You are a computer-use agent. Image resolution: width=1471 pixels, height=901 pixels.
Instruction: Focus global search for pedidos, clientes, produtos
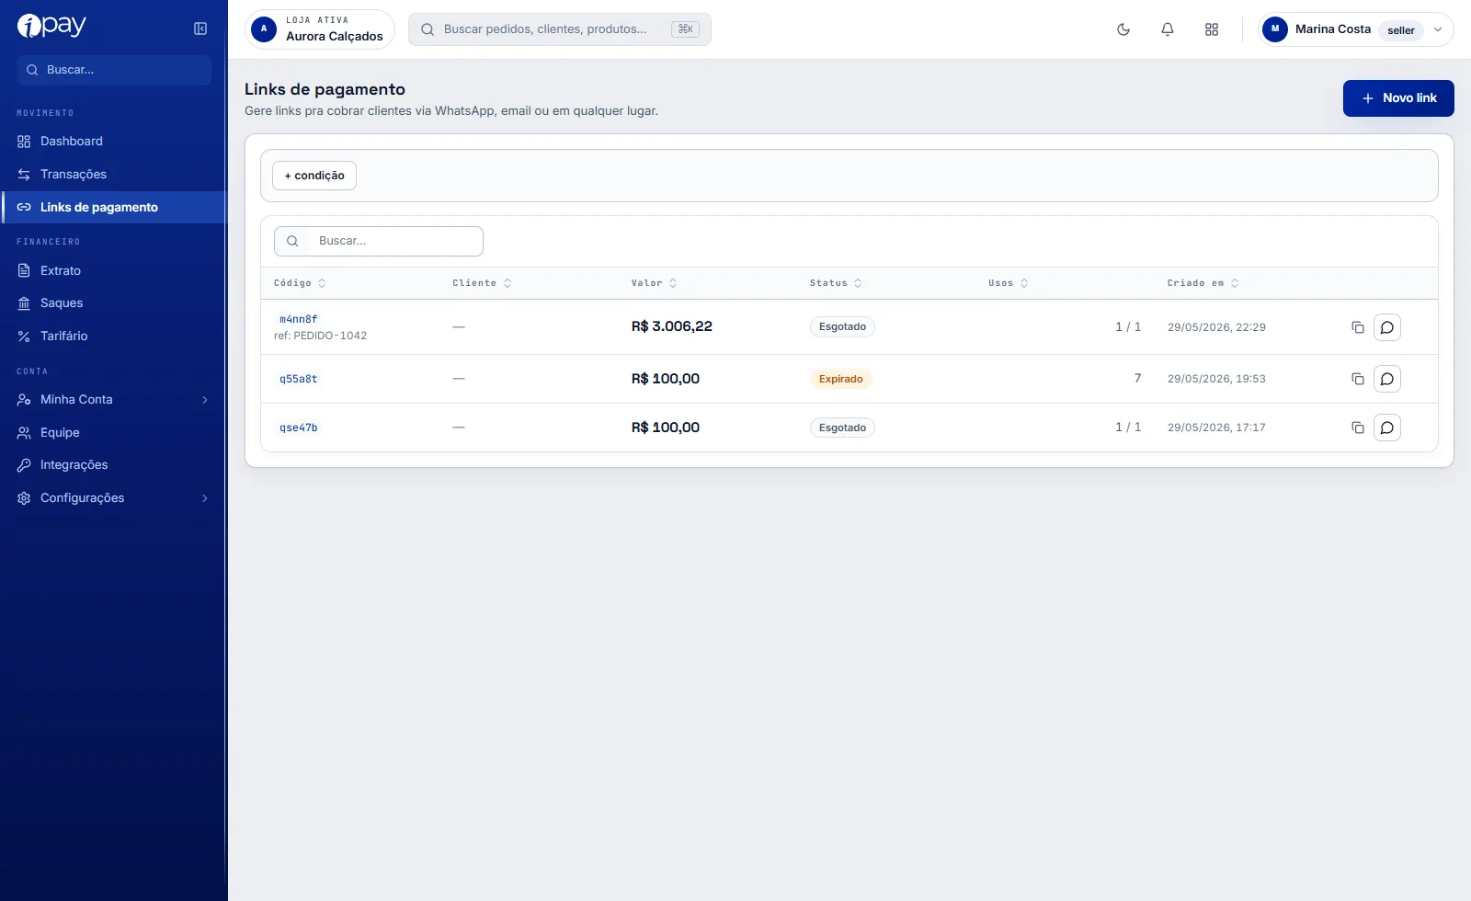tap(560, 29)
